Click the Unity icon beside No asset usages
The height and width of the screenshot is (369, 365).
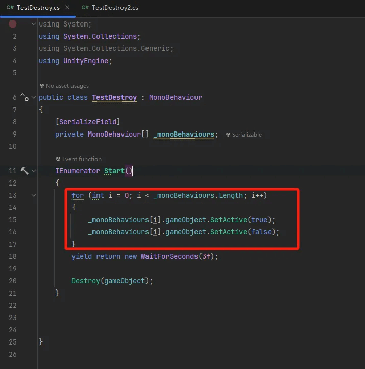(x=42, y=86)
